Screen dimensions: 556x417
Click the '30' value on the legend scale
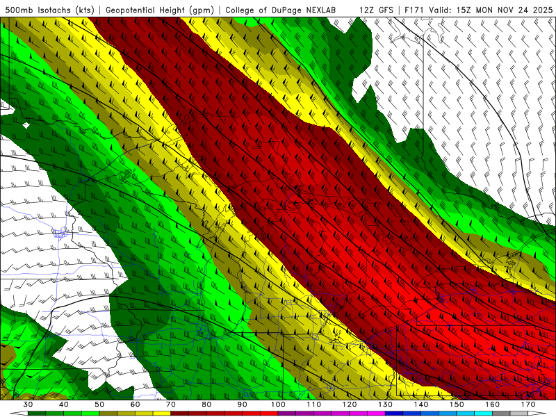28,404
